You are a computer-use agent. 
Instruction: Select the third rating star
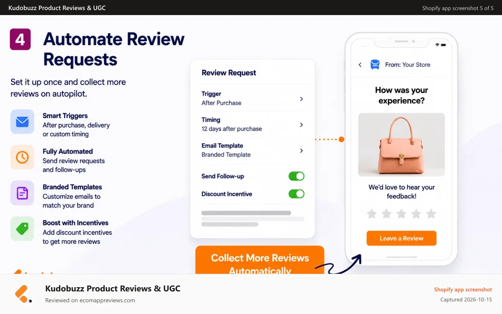tap(401, 214)
